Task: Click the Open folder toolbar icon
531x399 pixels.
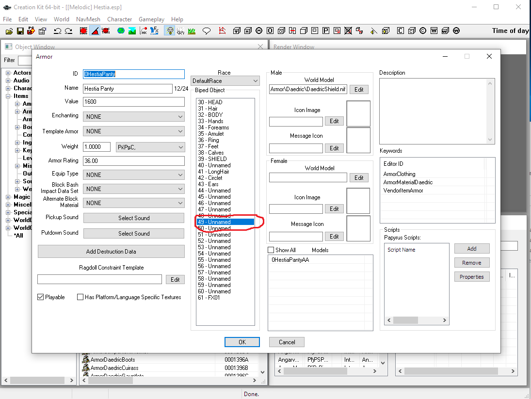Action: 9,31
